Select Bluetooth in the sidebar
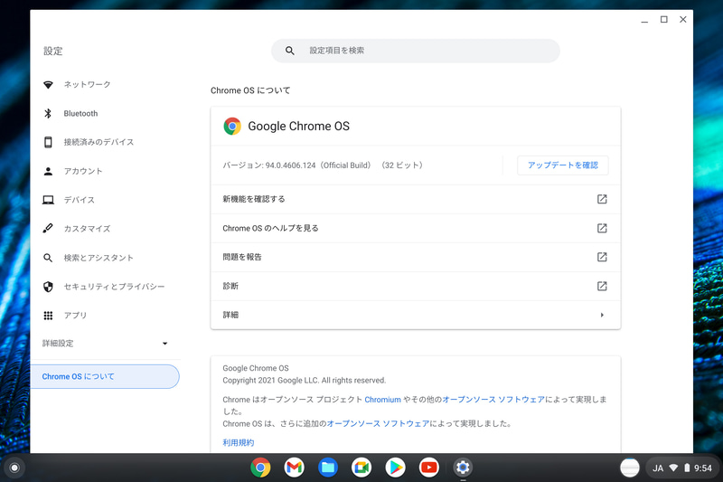723x482 pixels. 80,113
